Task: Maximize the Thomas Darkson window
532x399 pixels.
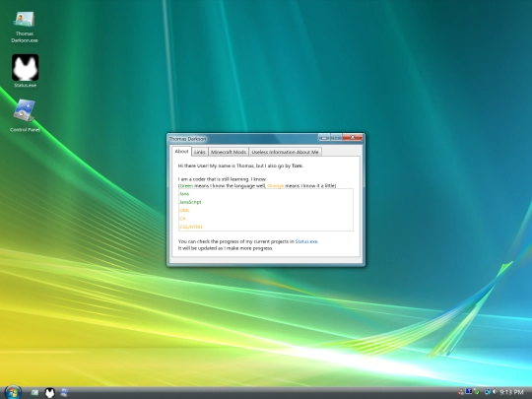Action: click(x=336, y=137)
